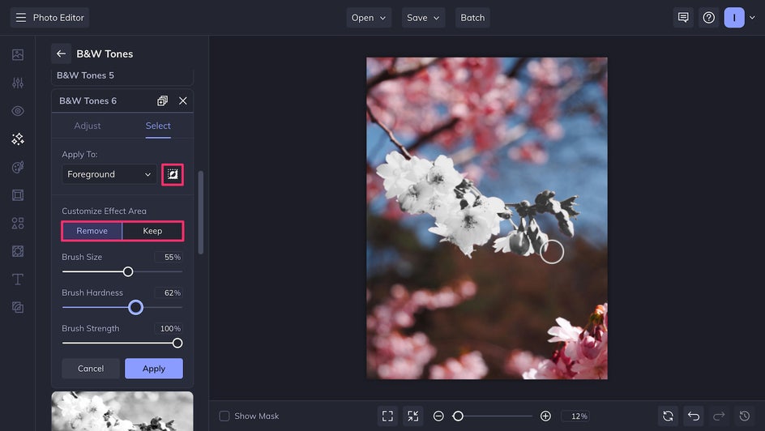Switch to the Adjust tab
This screenshot has height=431, width=765.
point(88,126)
